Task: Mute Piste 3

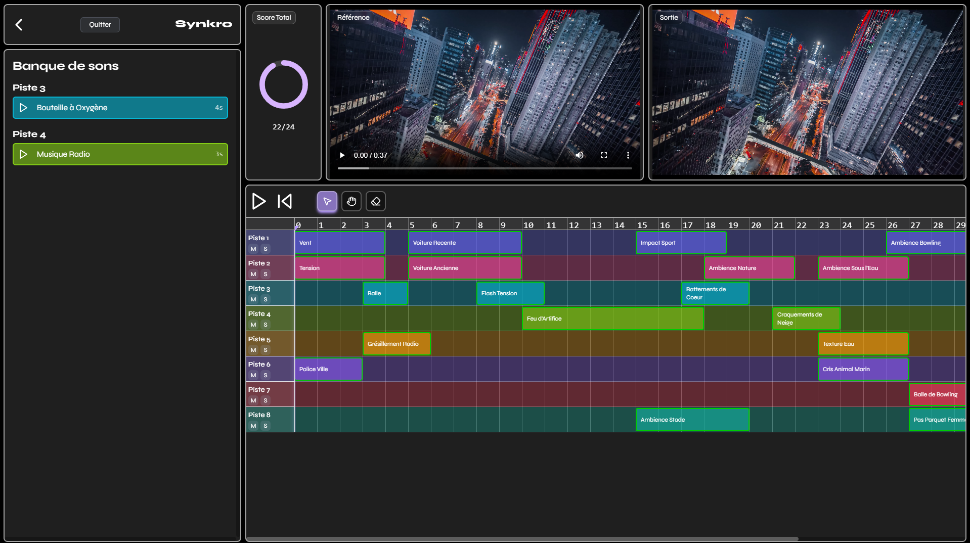Action: 253,299
